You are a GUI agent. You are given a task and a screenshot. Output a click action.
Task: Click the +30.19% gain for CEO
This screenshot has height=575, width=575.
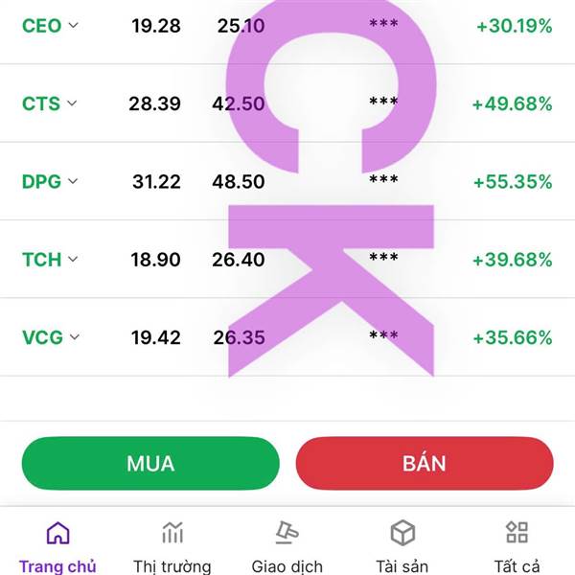click(x=514, y=26)
